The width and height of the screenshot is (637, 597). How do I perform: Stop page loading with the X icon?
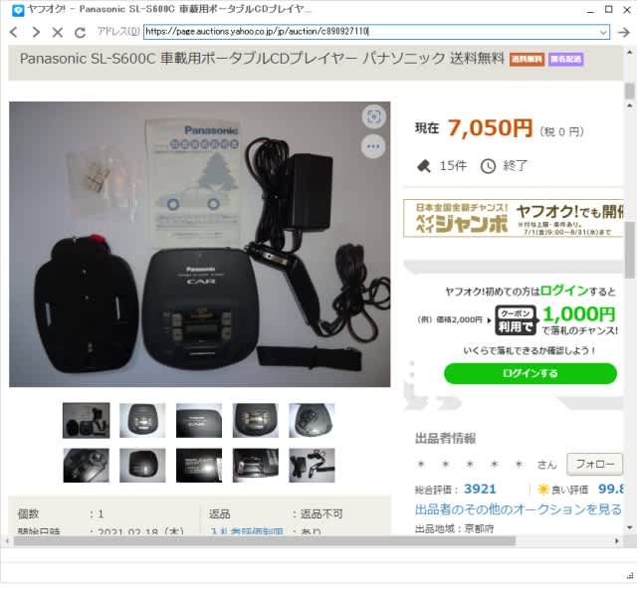(58, 33)
